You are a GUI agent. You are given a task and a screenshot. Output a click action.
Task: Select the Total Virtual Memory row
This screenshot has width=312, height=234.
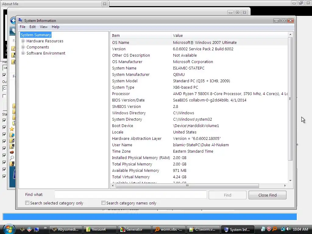tap(199, 177)
